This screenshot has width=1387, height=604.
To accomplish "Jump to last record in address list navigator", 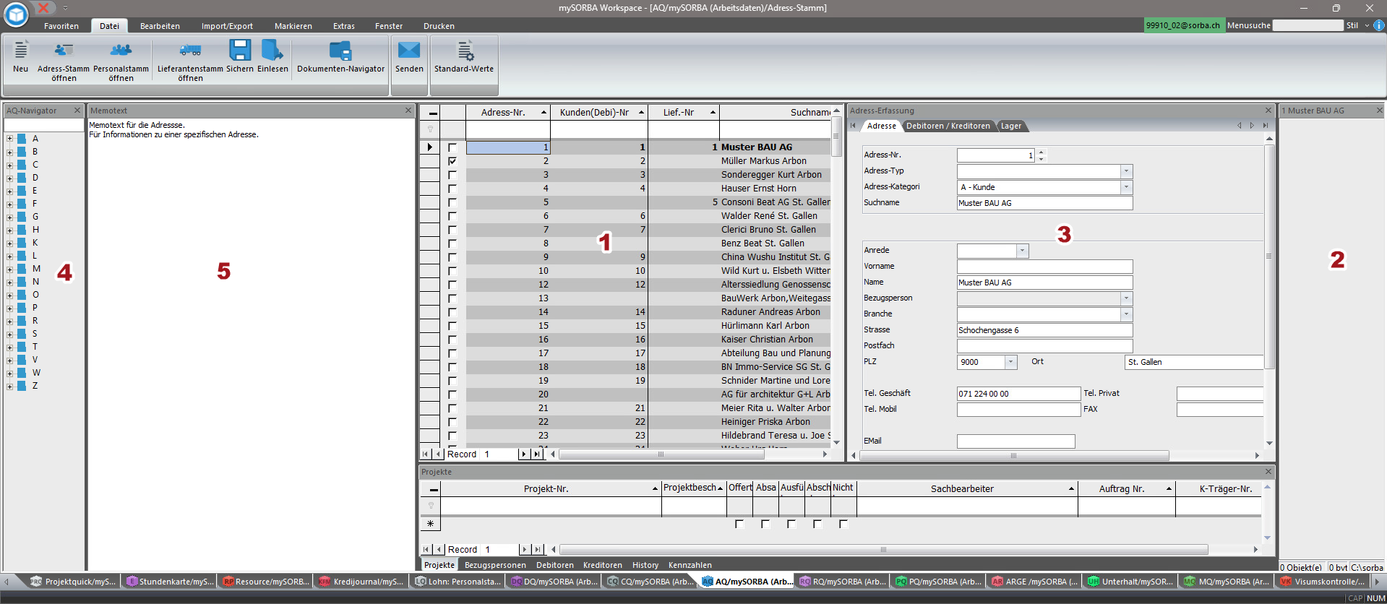I will (x=536, y=454).
